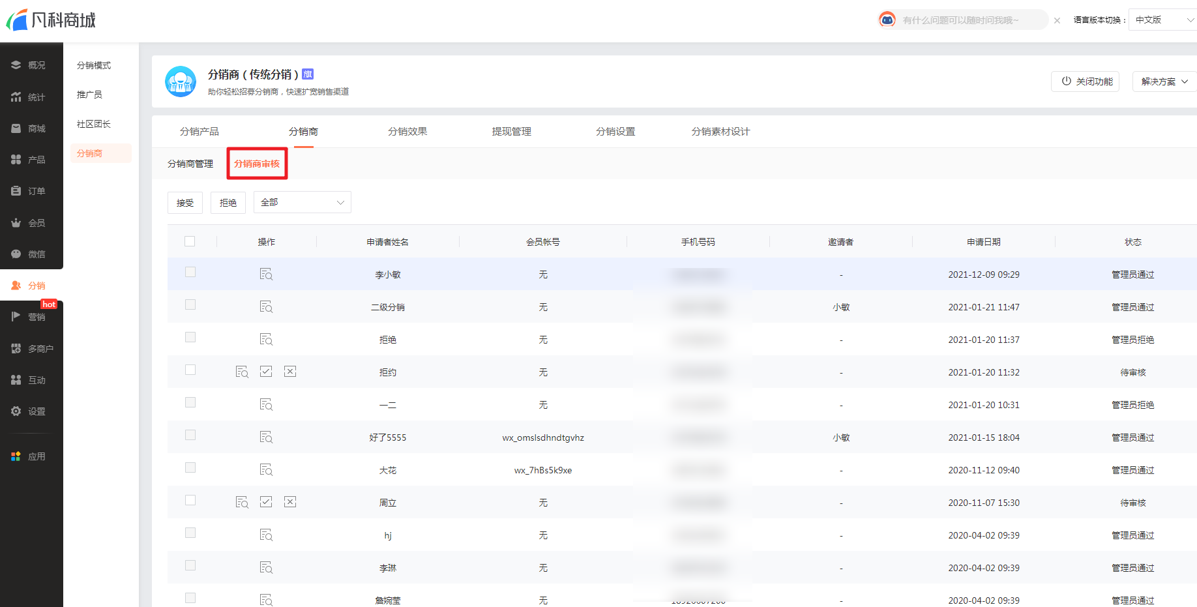View details for applicant 拒绝
The image size is (1197, 607).
click(266, 339)
